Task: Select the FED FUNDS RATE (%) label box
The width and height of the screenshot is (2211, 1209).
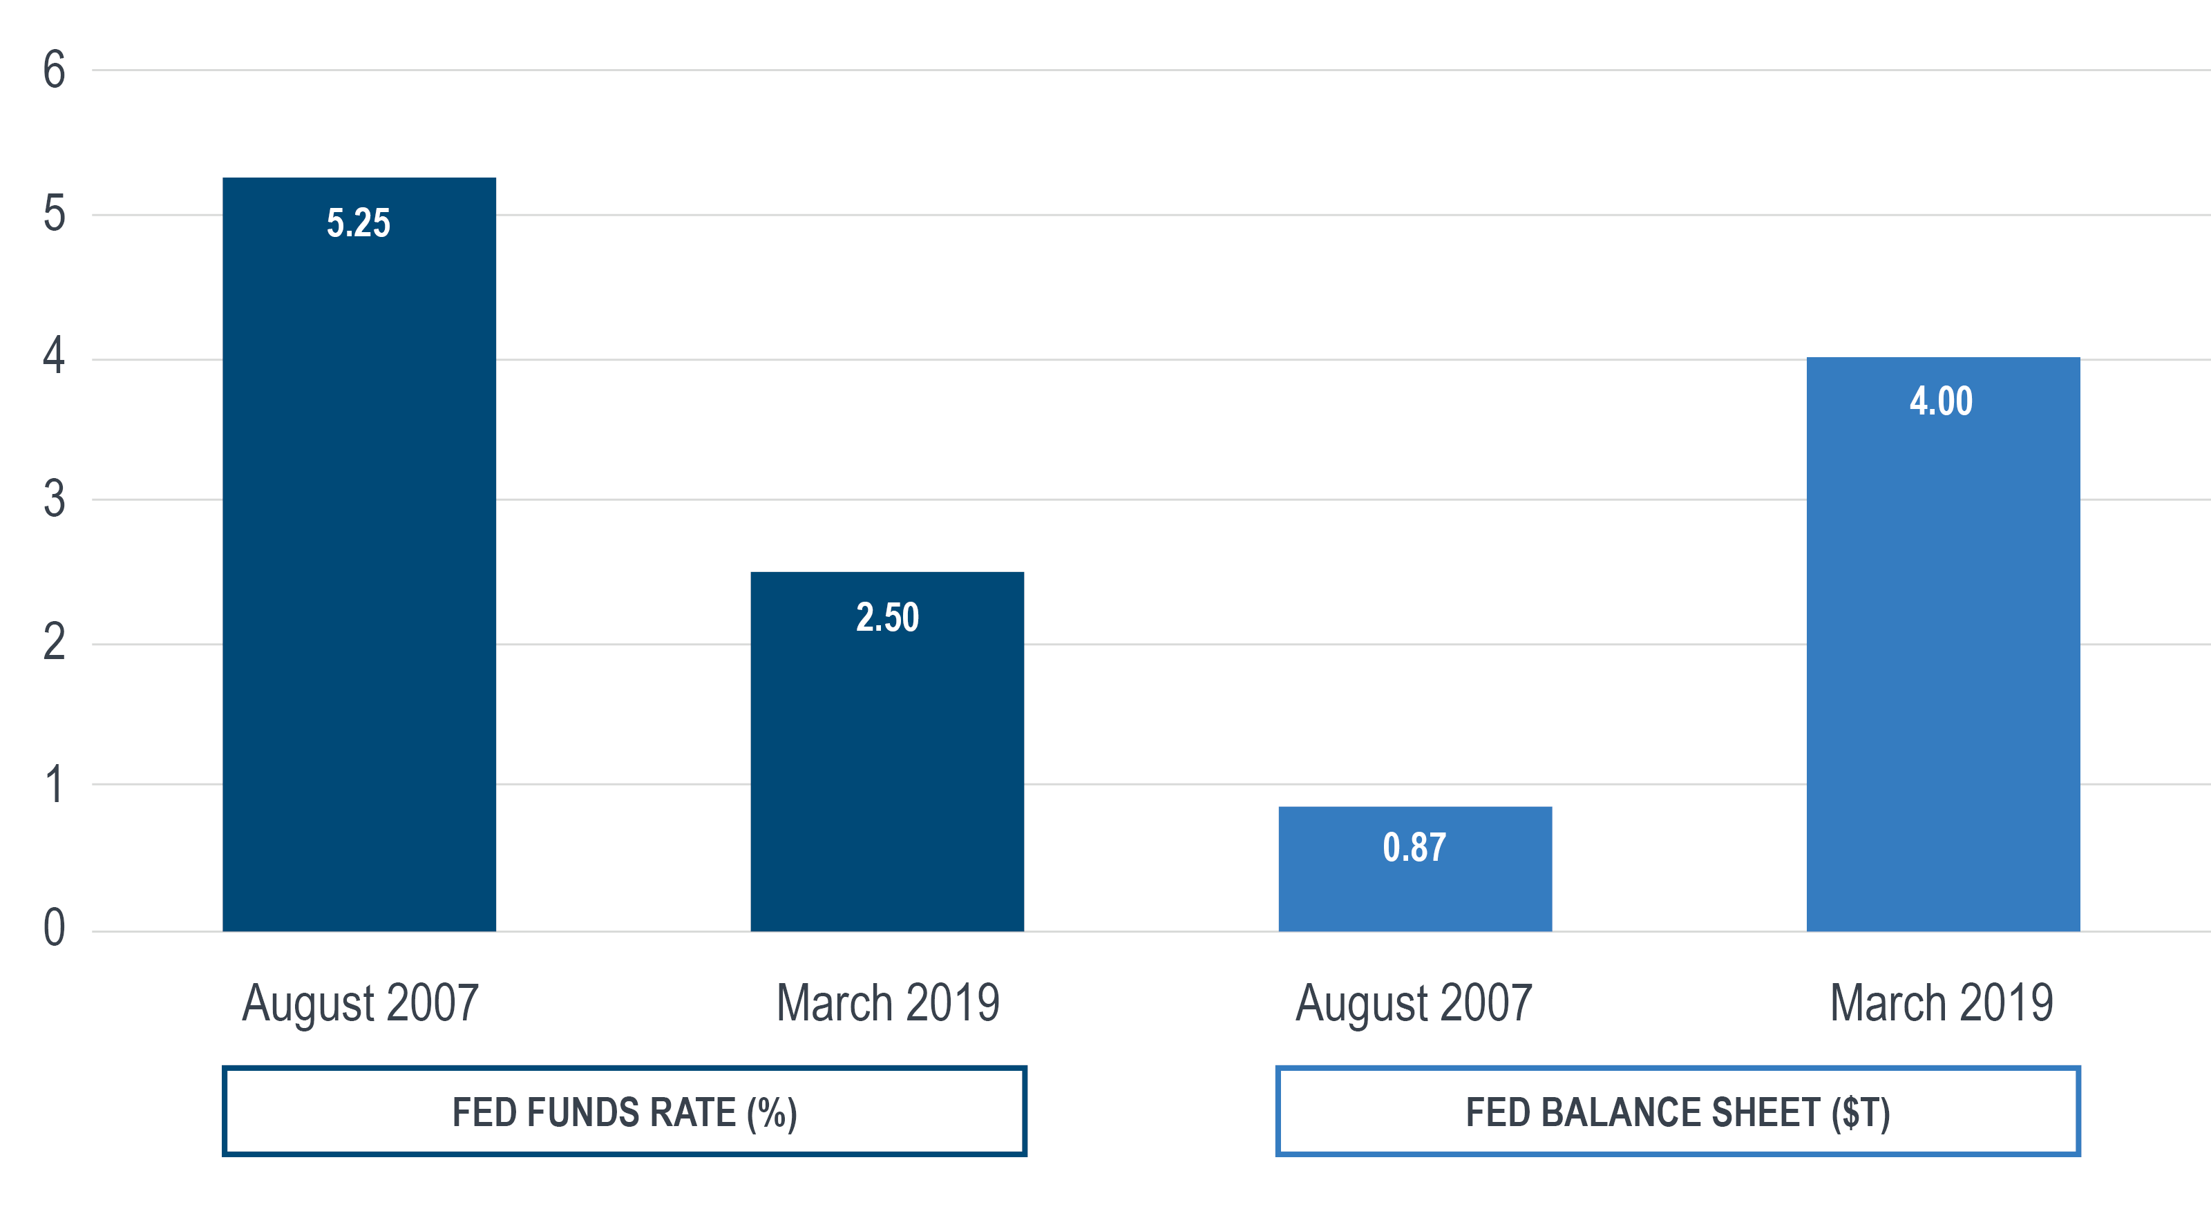Action: [624, 1111]
